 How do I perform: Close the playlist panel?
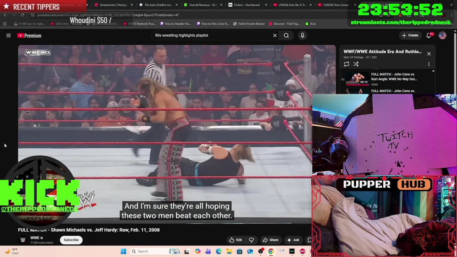(429, 54)
